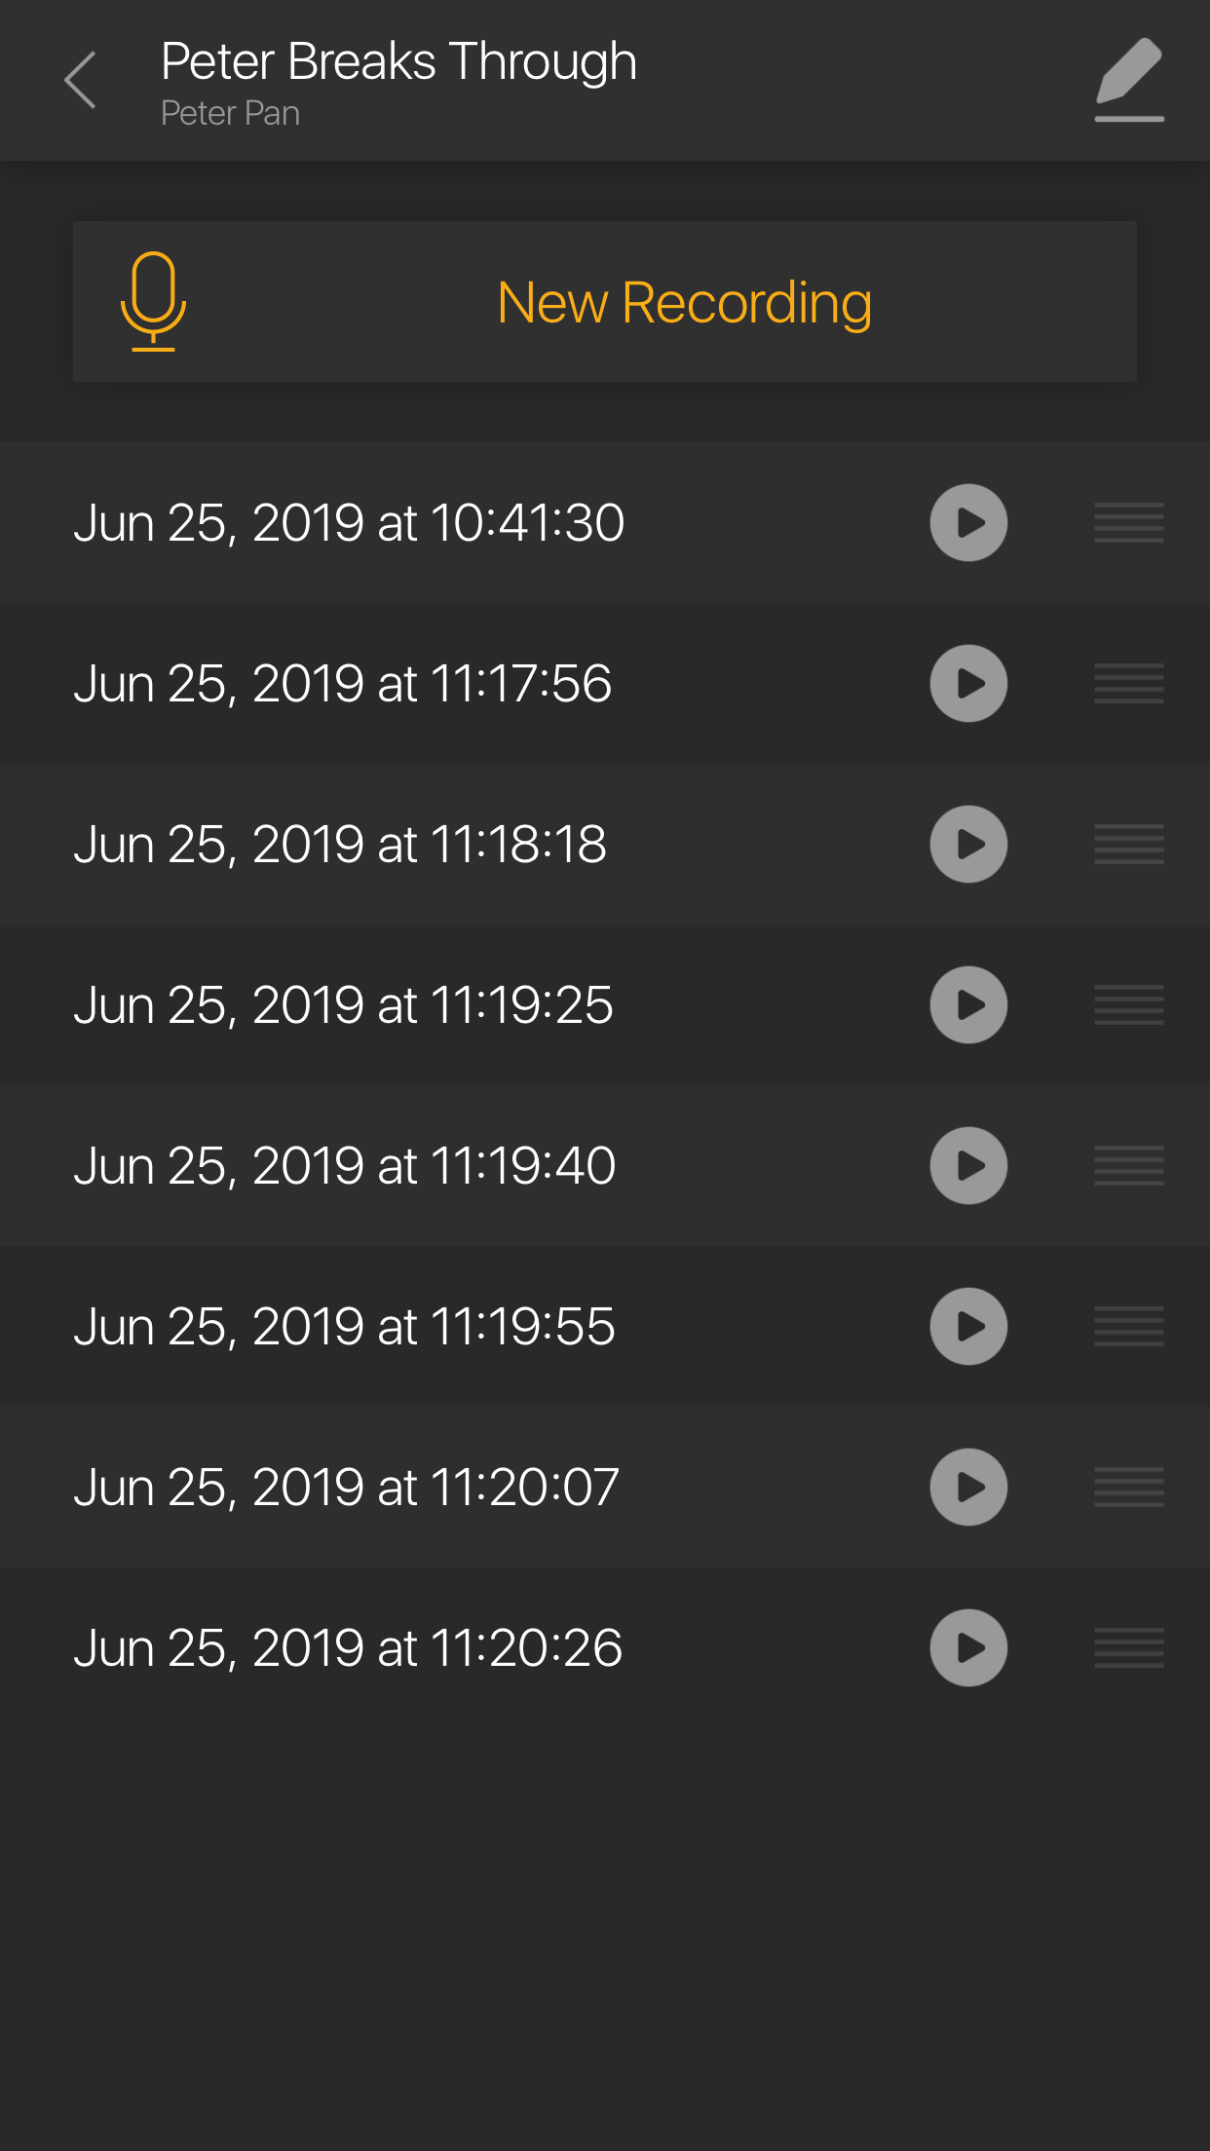Play the 11:20:26 recording
Screen dimensions: 1210x2151
[x=968, y=1648]
